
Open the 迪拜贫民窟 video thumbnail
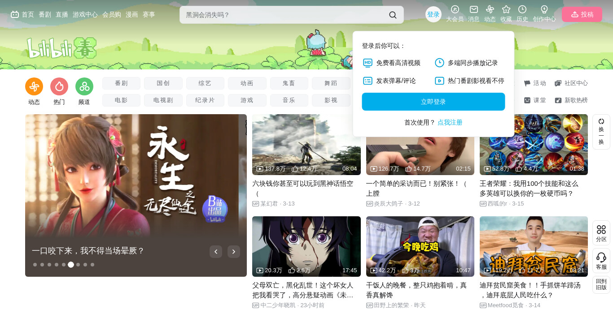[x=534, y=246]
